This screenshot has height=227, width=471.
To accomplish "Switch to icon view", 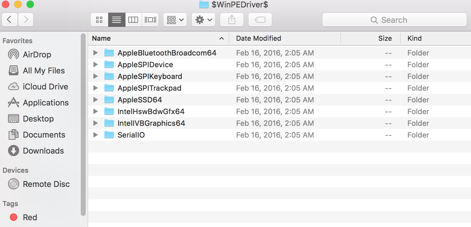I will point(99,20).
